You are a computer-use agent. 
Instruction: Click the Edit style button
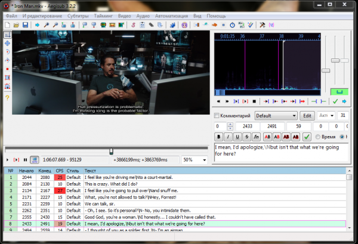307,116
